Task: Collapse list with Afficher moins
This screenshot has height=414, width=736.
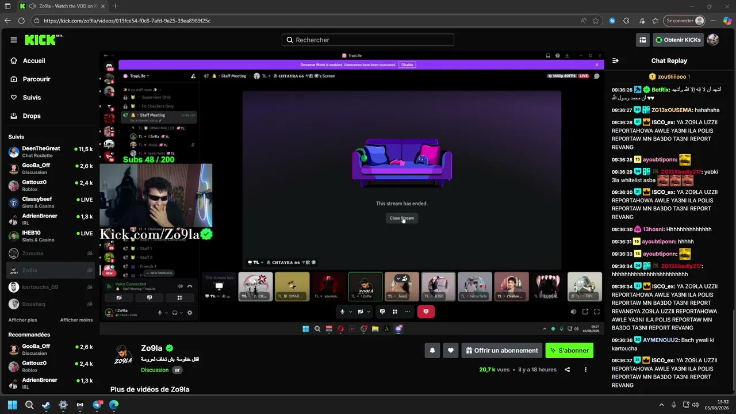Action: [76, 320]
